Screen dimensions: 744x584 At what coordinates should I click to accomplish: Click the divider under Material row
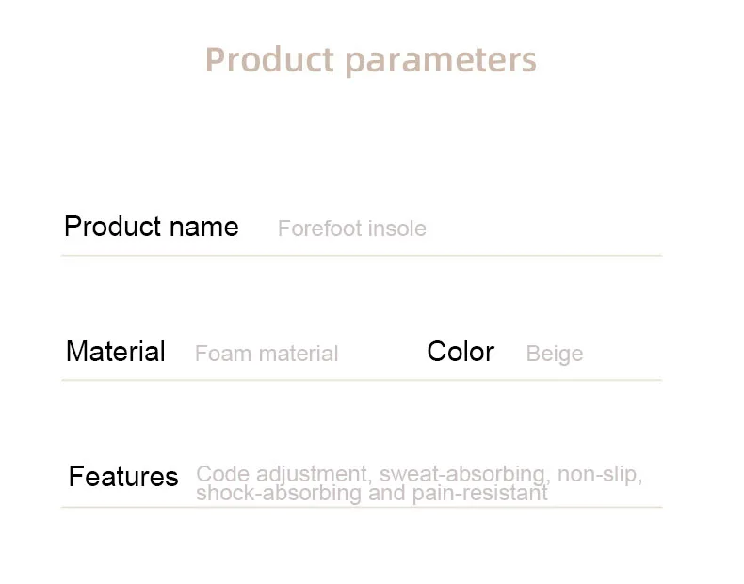tap(362, 380)
